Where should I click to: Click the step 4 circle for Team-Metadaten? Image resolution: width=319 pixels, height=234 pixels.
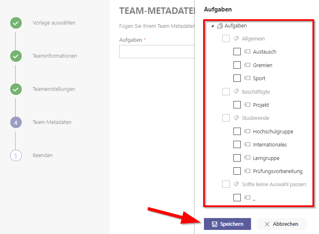(x=16, y=122)
